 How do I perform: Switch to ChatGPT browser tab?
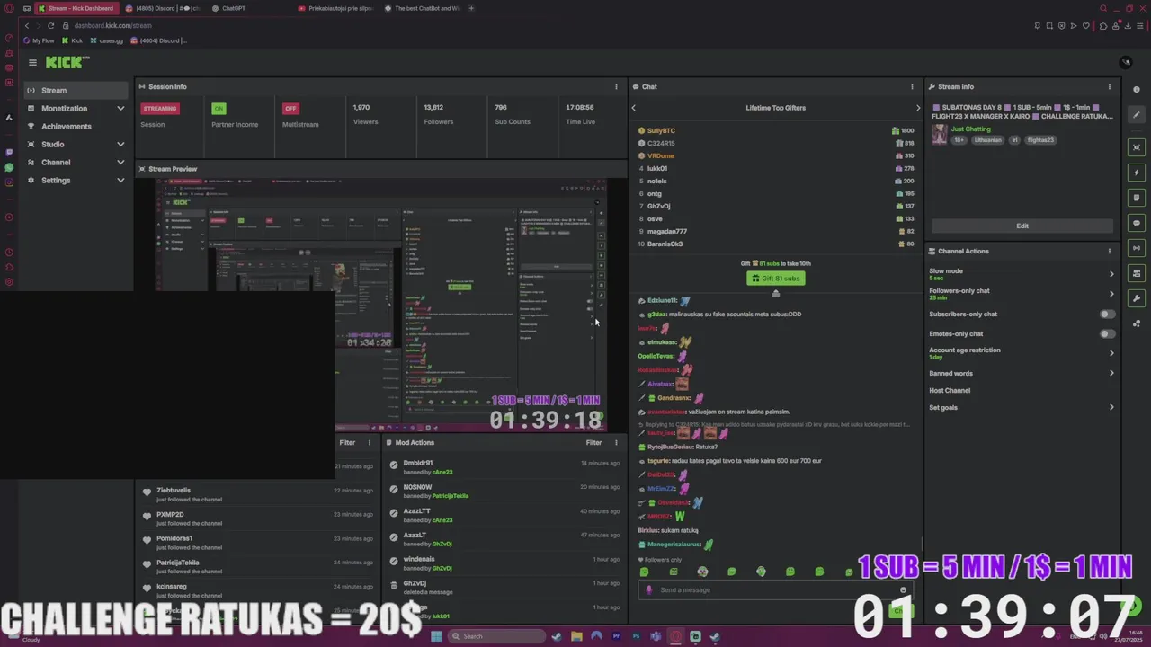point(232,8)
